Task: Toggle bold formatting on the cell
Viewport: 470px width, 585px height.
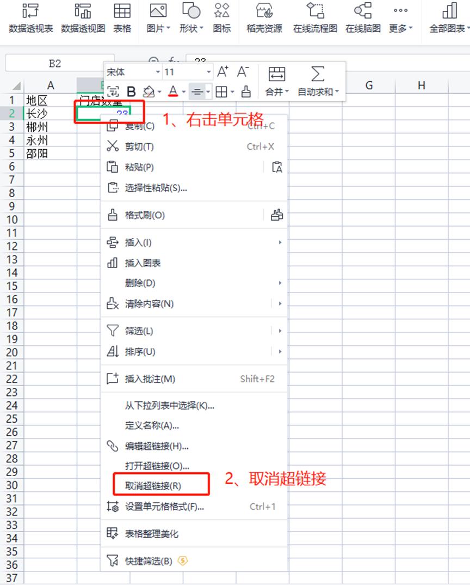Action: click(x=131, y=92)
